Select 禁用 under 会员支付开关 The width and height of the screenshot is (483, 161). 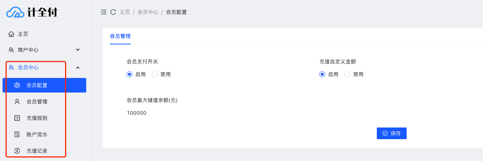tap(161, 74)
